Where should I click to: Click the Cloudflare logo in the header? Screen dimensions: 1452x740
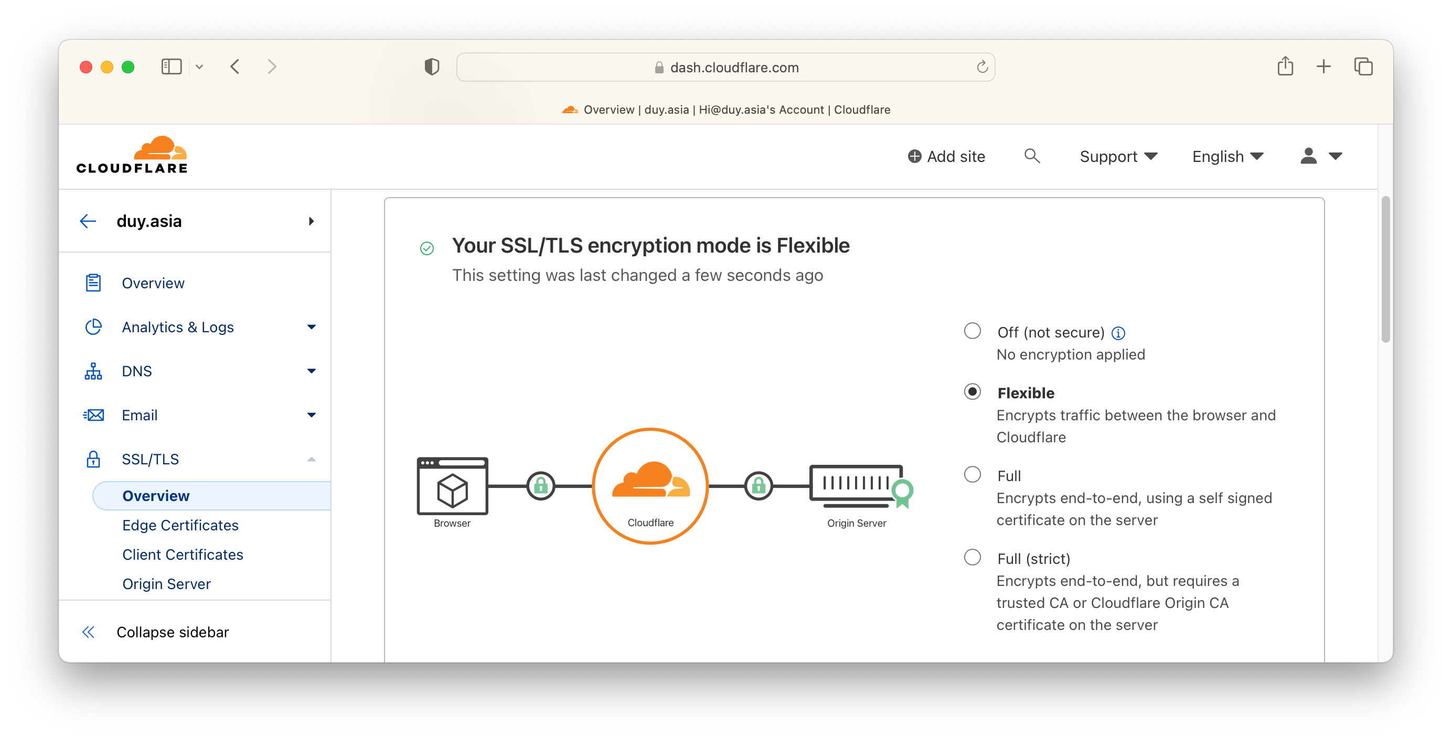131,154
